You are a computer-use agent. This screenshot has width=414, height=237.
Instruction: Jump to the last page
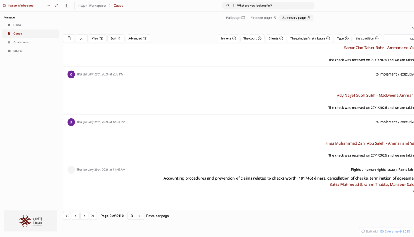coord(93,216)
